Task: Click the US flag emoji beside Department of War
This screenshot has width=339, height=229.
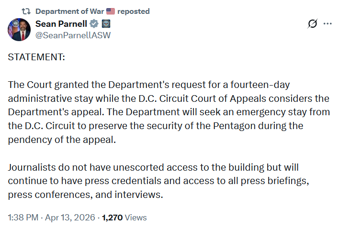Action: (x=111, y=11)
